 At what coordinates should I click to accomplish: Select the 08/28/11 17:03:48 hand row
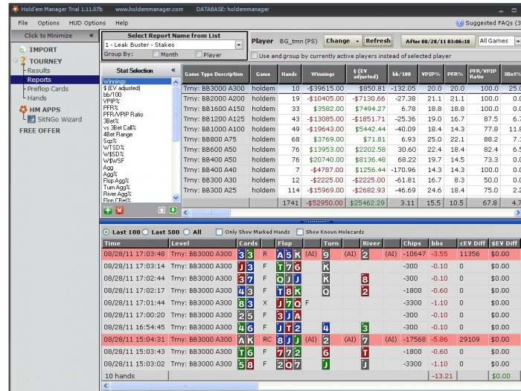point(311,255)
